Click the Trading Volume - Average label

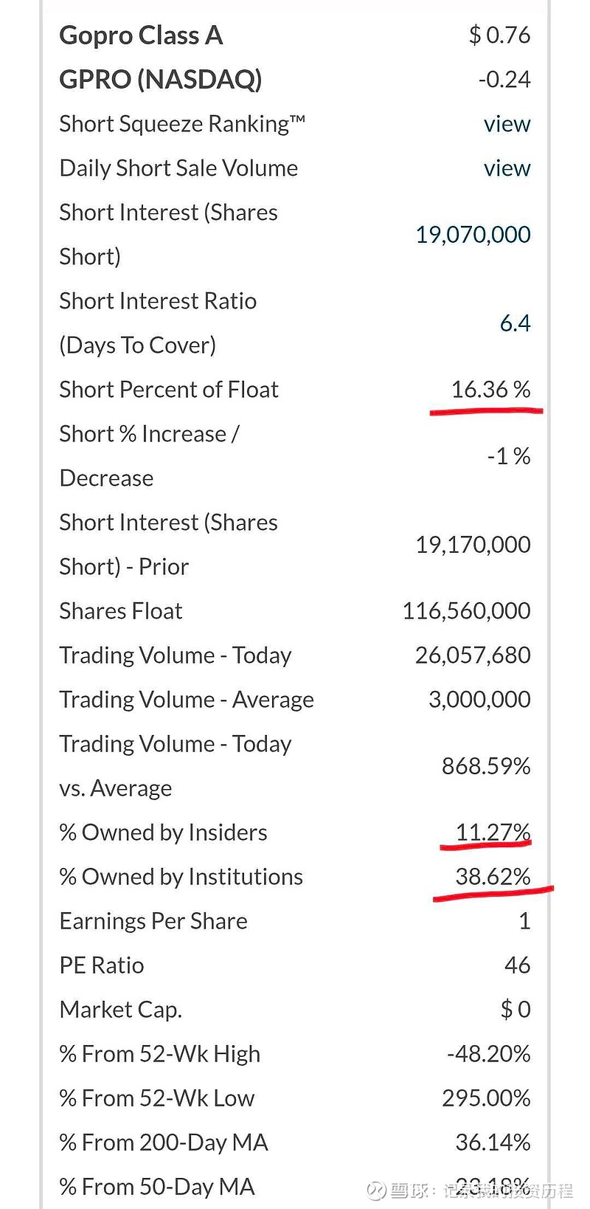[x=187, y=700]
